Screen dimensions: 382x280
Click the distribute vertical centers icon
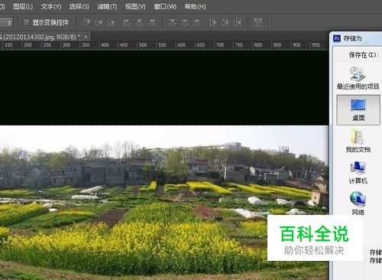click(184, 22)
